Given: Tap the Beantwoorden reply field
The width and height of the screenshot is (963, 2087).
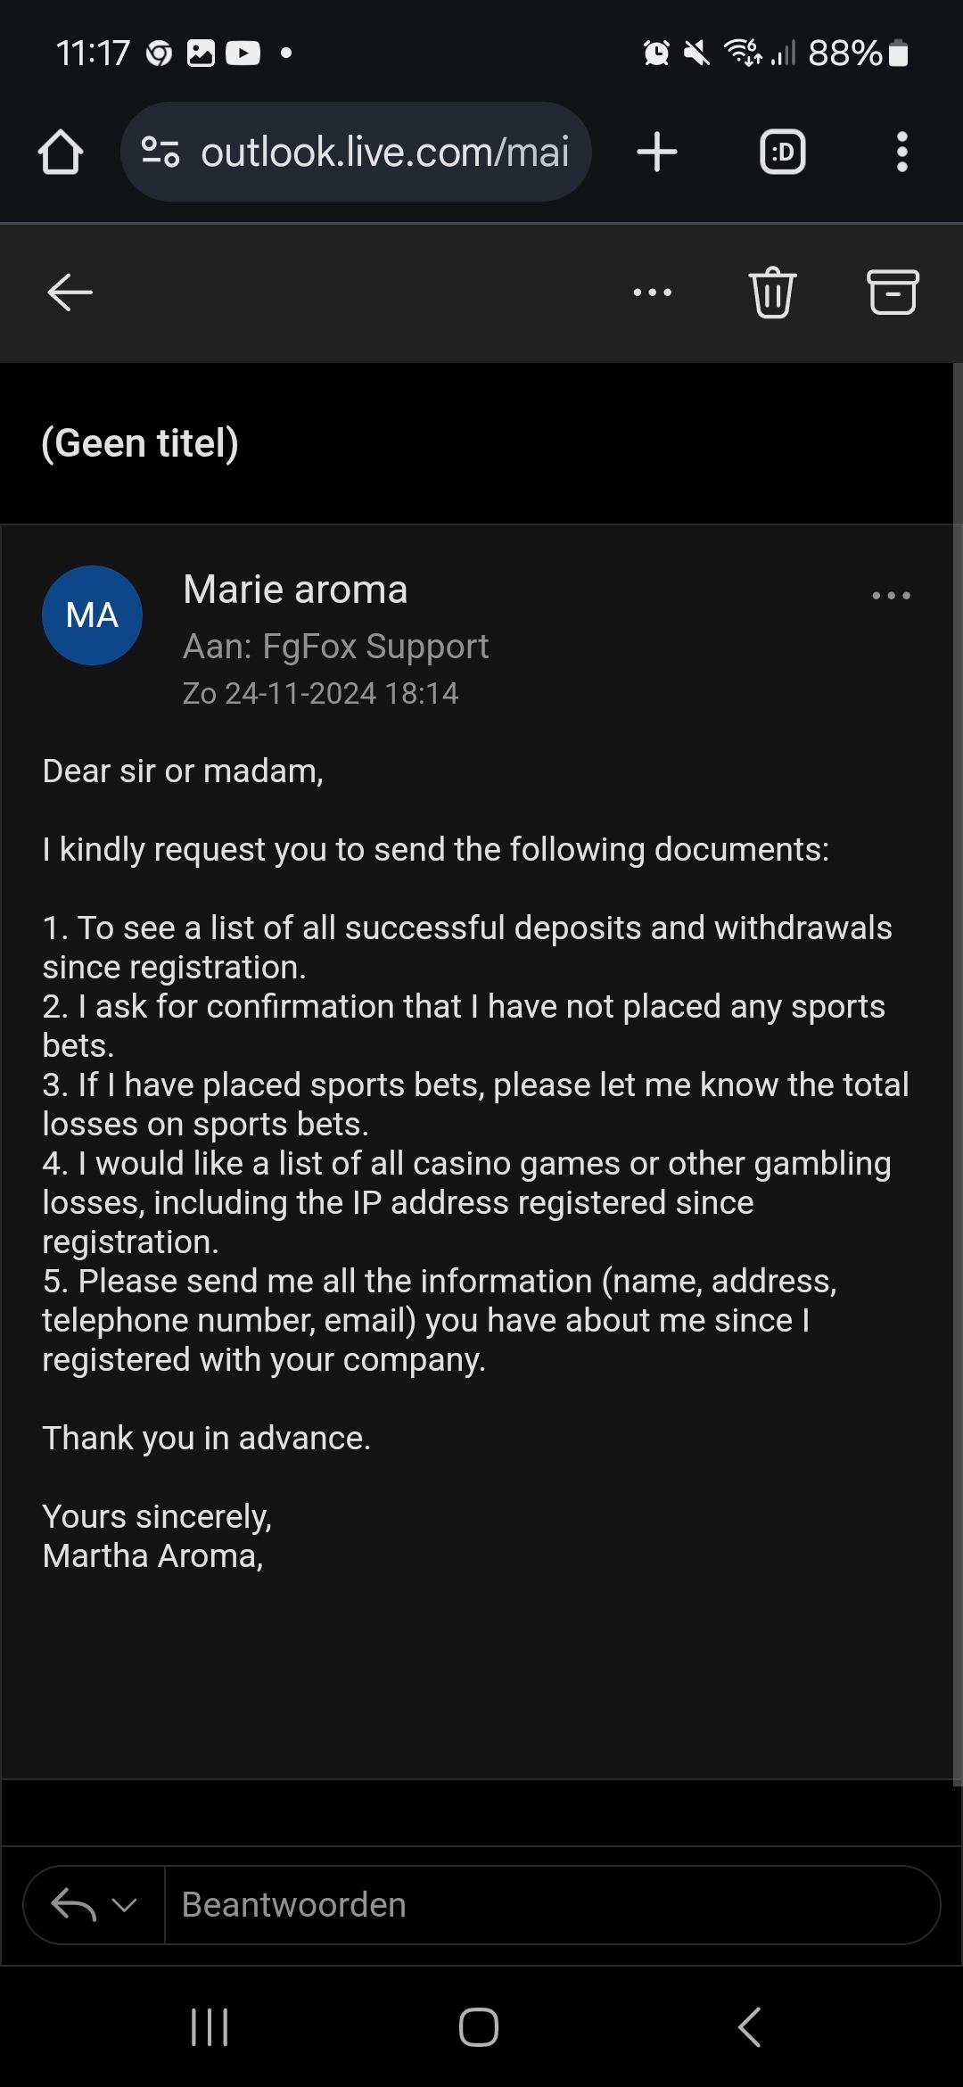Looking at the screenshot, I should point(551,1904).
